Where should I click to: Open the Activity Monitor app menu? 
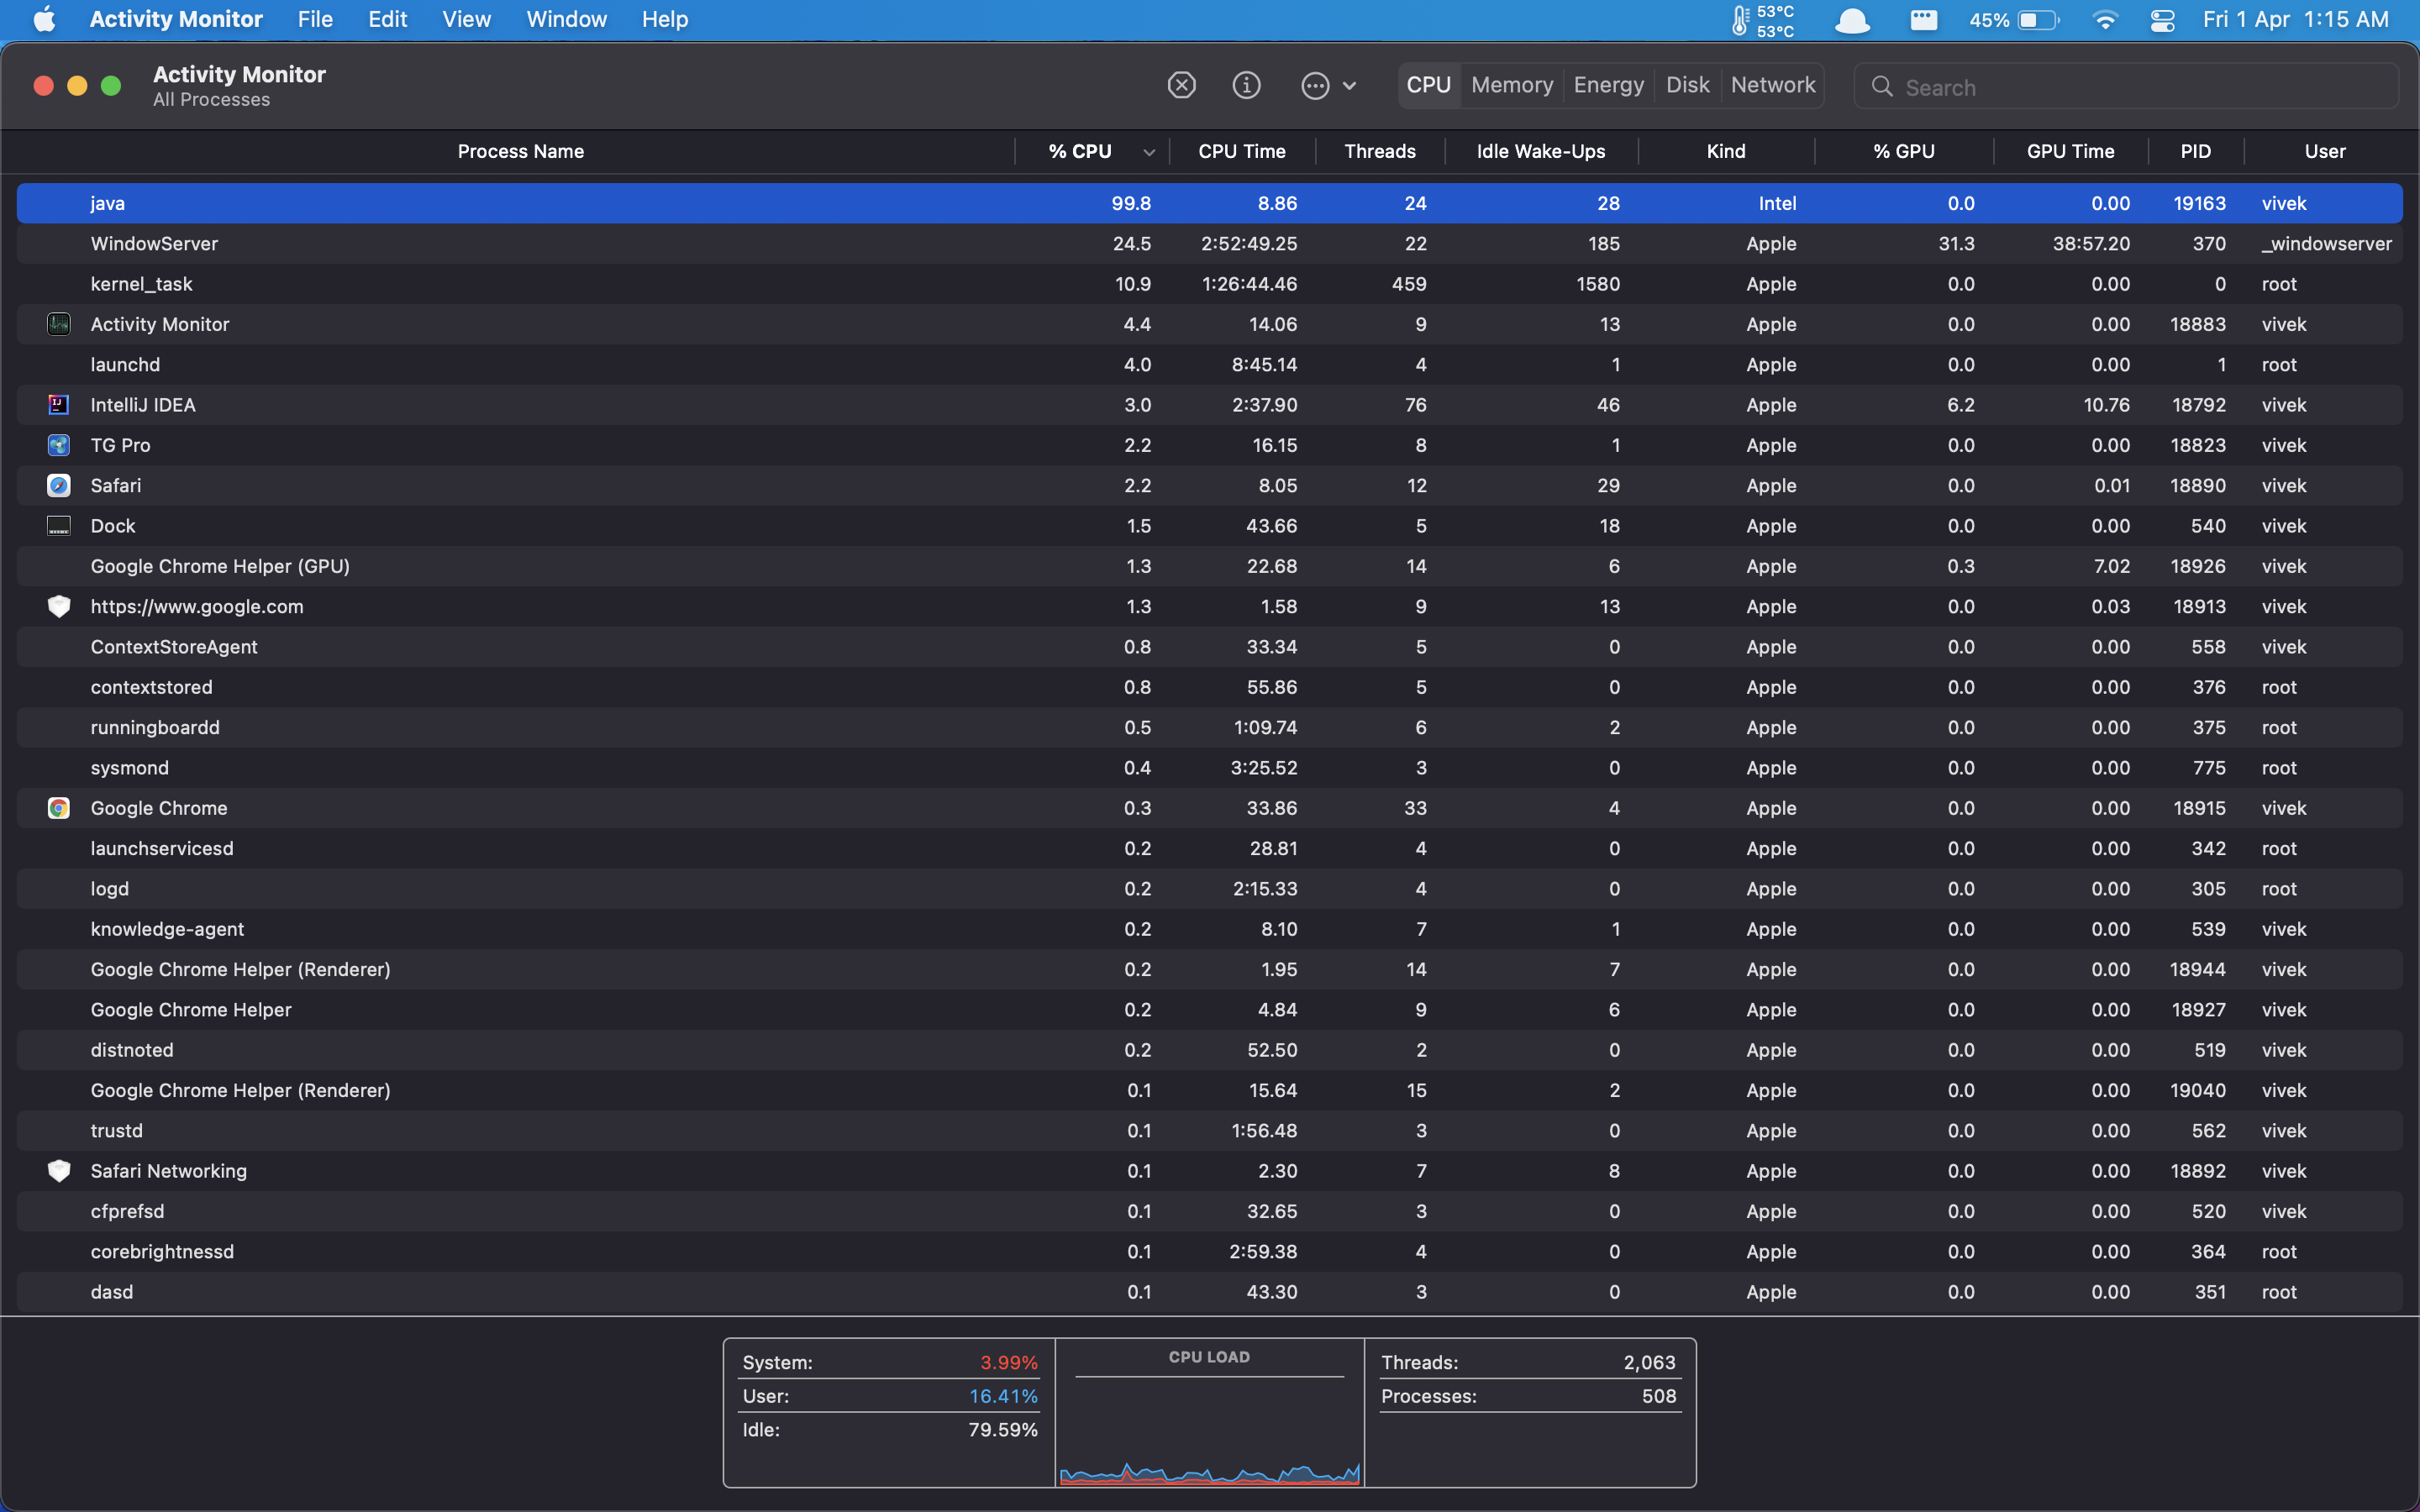click(176, 19)
